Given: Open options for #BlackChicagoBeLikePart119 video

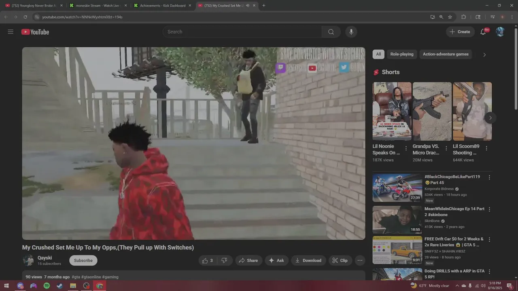Looking at the screenshot, I should pyautogui.click(x=489, y=177).
